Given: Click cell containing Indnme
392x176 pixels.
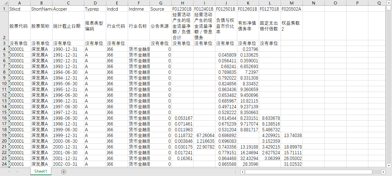Looking at the screenshot, I should tap(139, 9).
